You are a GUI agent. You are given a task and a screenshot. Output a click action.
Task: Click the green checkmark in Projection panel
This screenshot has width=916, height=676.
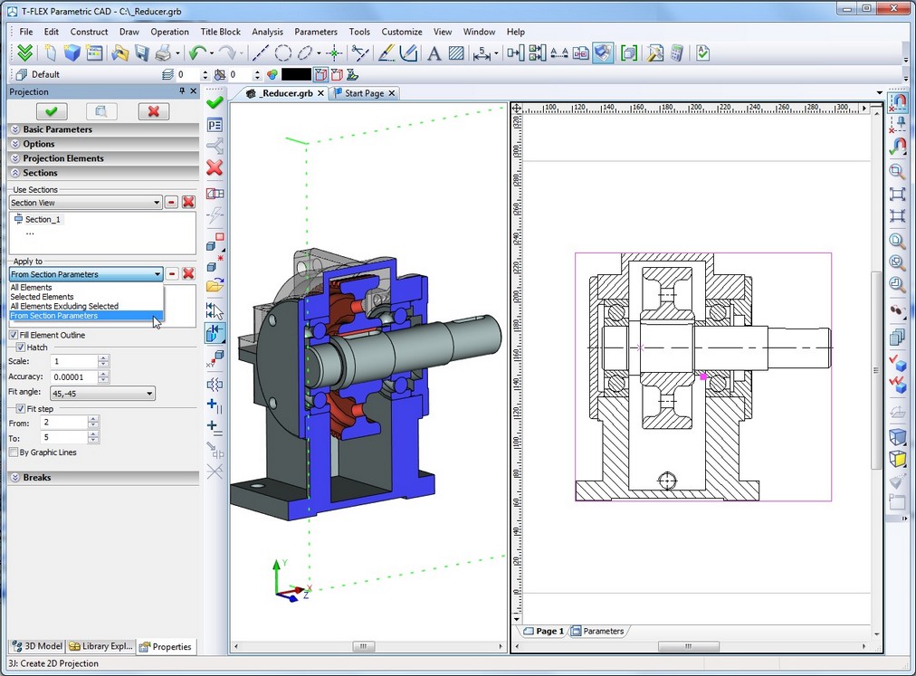coord(52,111)
